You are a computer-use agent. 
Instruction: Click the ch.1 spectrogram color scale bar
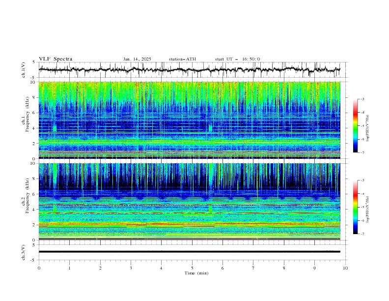(x=355, y=126)
